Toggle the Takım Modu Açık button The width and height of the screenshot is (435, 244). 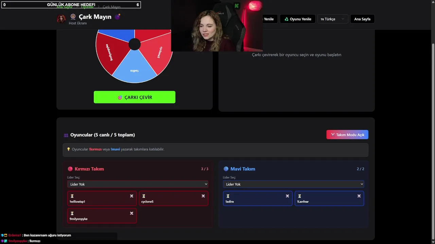[347, 135]
